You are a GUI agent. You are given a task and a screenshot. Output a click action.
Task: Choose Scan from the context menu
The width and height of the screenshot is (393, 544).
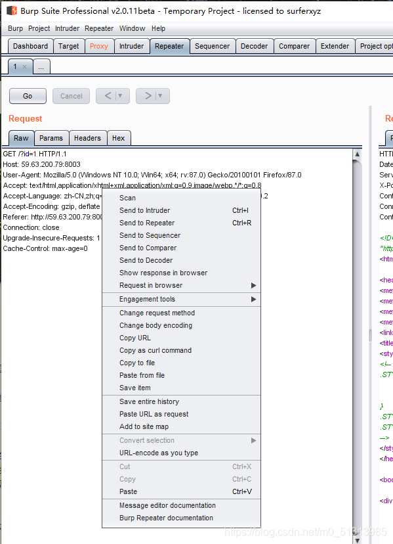[x=181, y=198]
